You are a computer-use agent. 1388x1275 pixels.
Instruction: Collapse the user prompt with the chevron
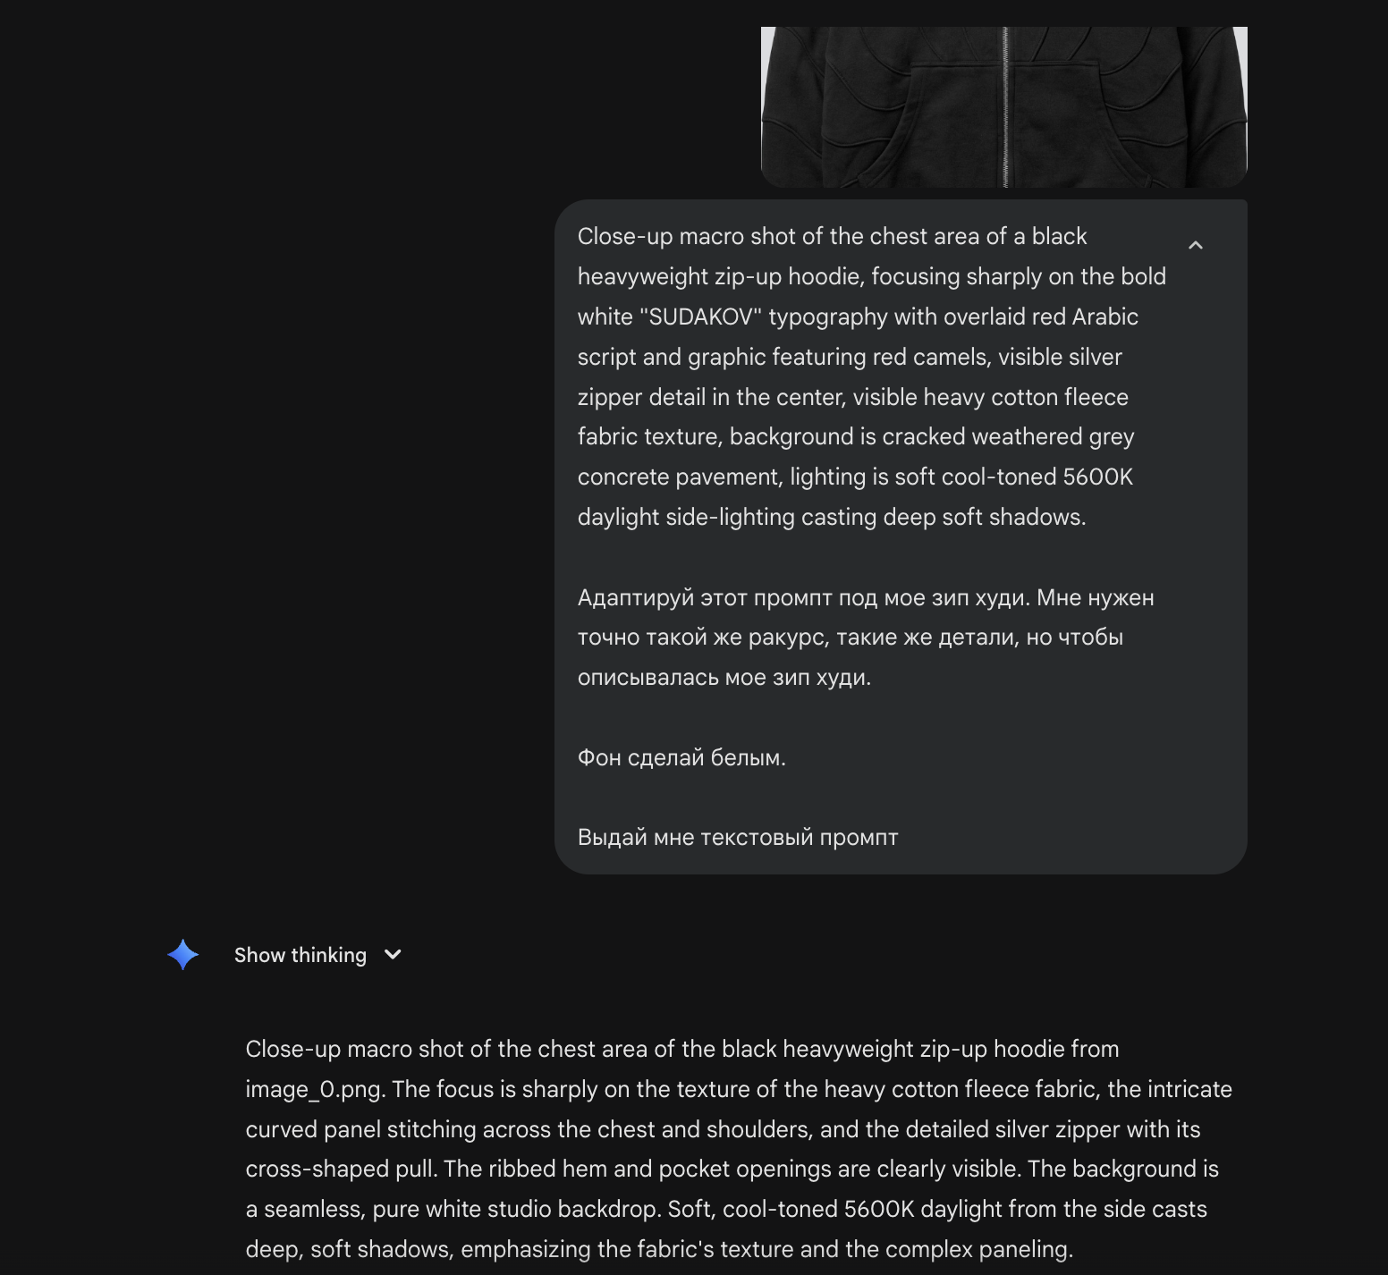coord(1196,245)
